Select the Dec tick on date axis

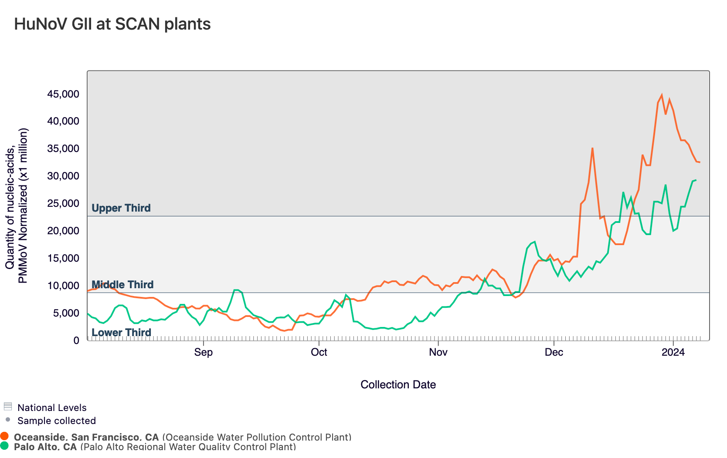click(554, 352)
